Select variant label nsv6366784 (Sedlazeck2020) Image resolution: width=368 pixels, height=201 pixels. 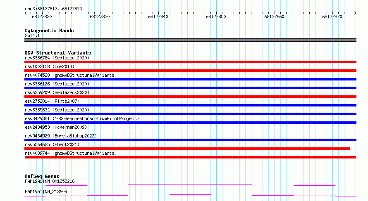57,58
